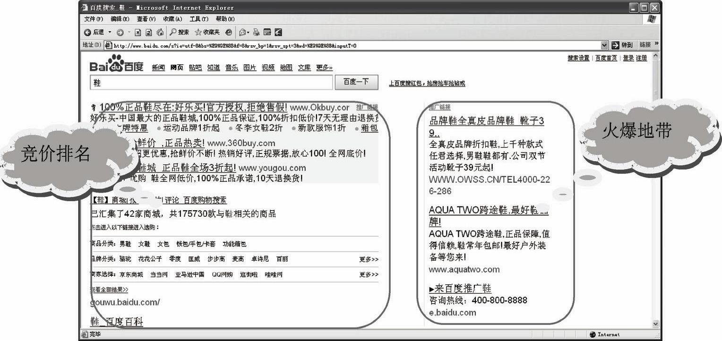Click the Home icon in toolbar
722x341 pixels.
160,32
